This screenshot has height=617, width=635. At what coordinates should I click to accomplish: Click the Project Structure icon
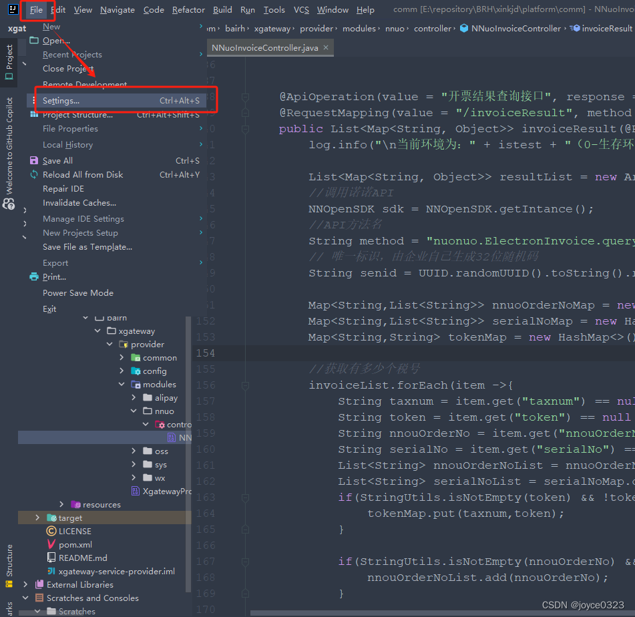34,115
